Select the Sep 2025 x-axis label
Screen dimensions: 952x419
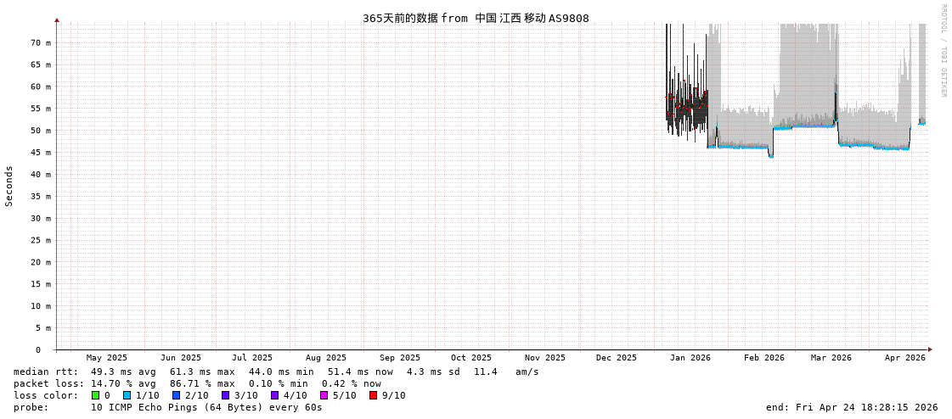399,358
